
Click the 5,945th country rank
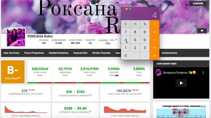pos(114,69)
